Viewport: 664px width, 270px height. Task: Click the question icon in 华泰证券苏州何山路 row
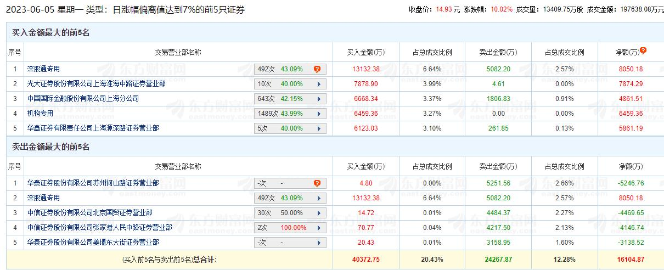click(317, 183)
